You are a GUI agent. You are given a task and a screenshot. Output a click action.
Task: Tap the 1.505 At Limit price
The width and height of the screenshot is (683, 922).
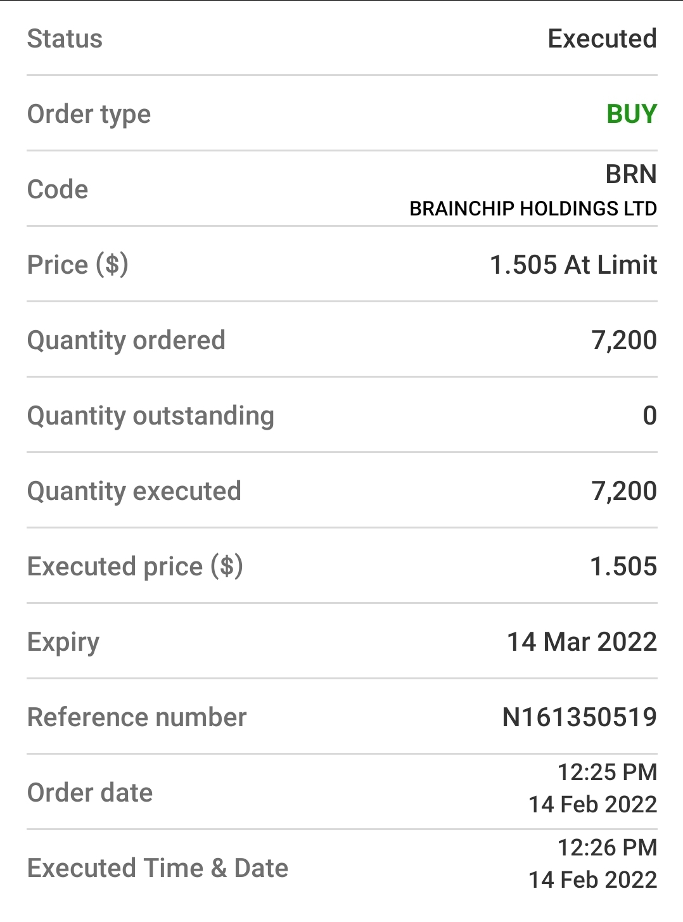(573, 265)
